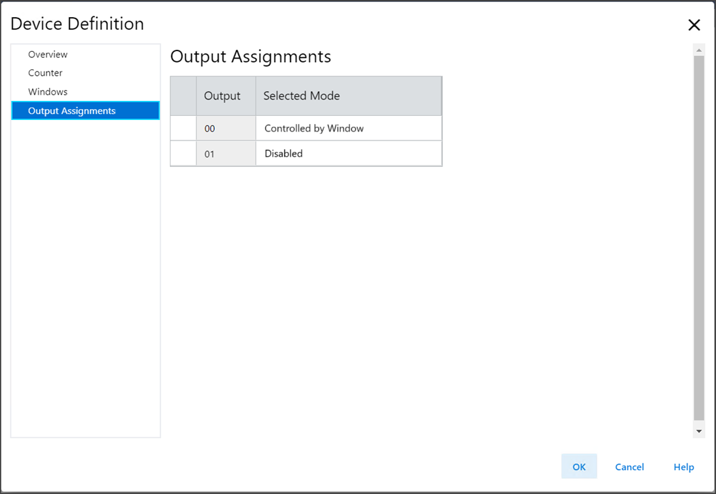Click the scrollbar up arrow
Screen dimensions: 716x494
click(x=698, y=50)
